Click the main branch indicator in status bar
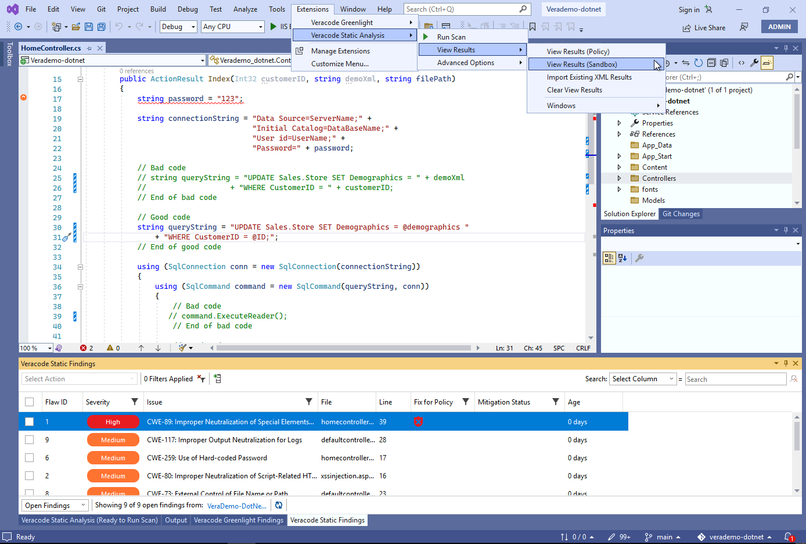 pyautogui.click(x=662, y=537)
